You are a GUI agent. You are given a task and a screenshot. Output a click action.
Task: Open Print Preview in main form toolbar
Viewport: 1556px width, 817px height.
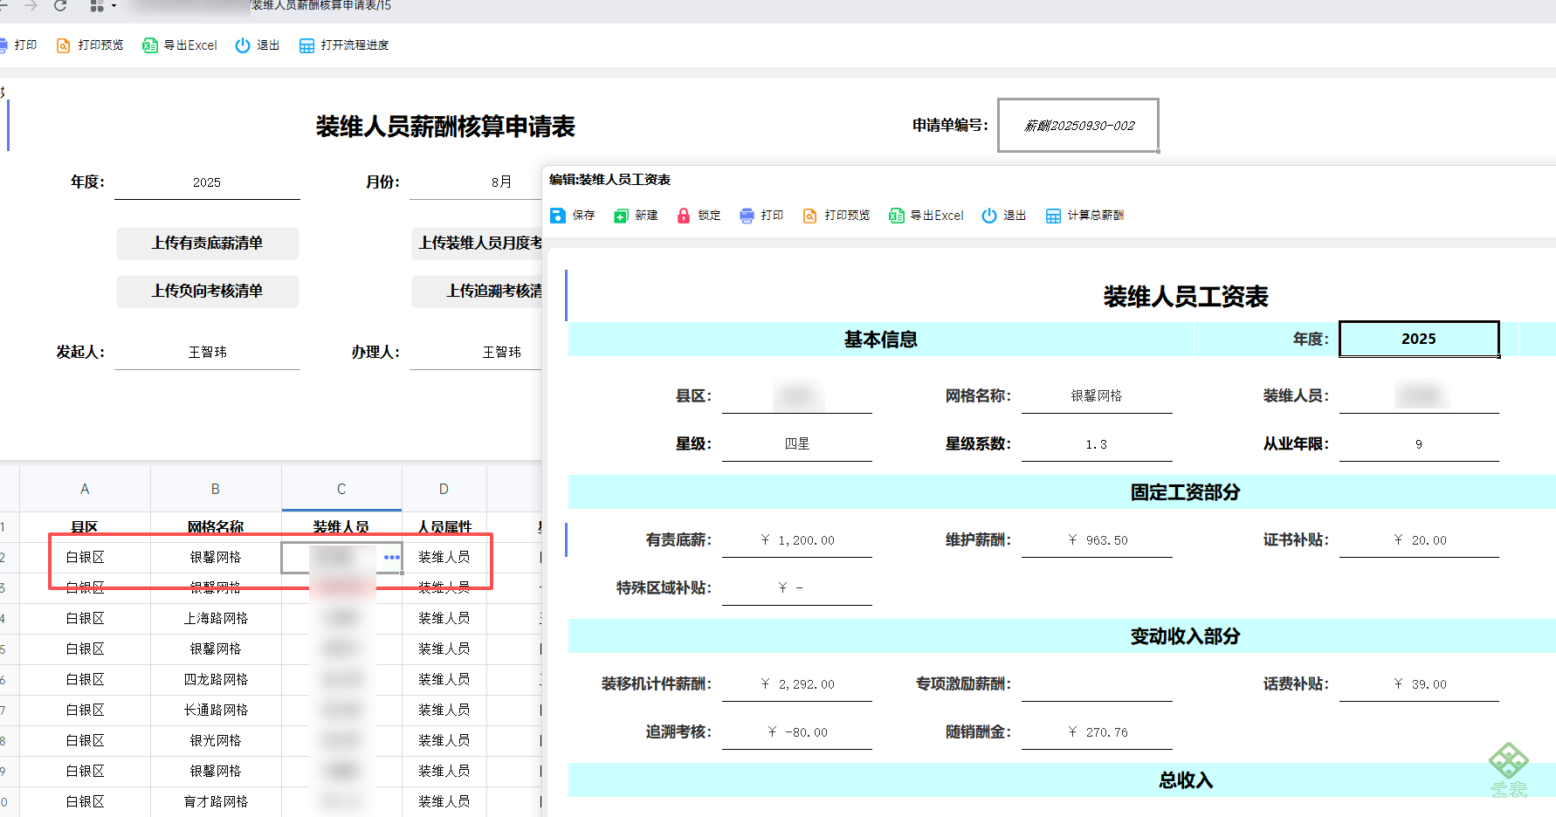point(90,45)
